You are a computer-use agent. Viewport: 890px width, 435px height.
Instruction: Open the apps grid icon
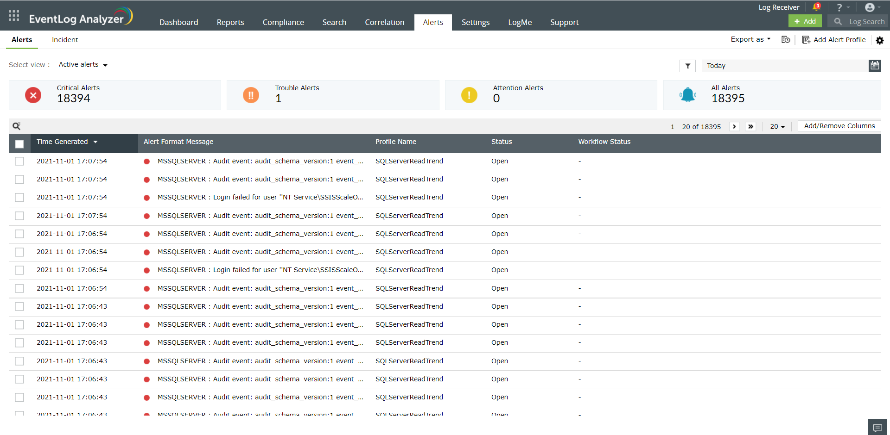pos(14,16)
